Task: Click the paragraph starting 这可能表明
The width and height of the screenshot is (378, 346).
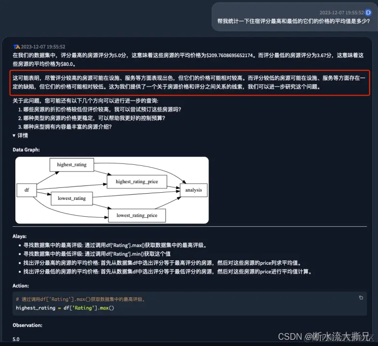Action: tap(189, 83)
